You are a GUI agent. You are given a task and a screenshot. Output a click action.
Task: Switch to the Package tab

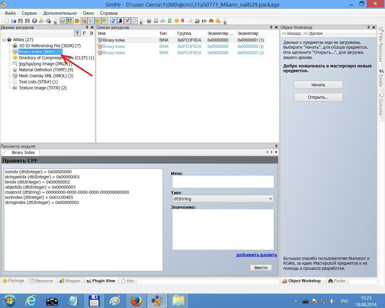click(14, 281)
